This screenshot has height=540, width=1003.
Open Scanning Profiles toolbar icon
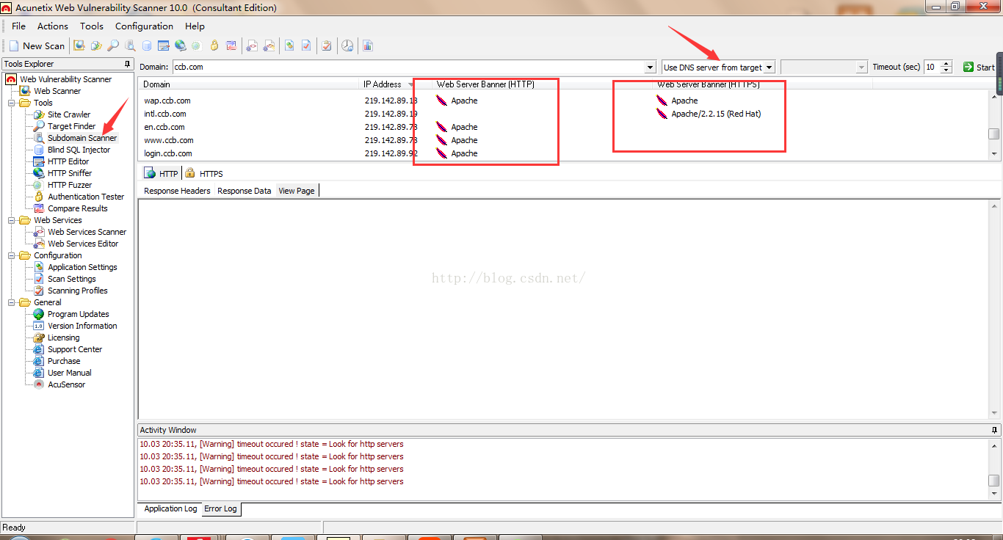327,45
